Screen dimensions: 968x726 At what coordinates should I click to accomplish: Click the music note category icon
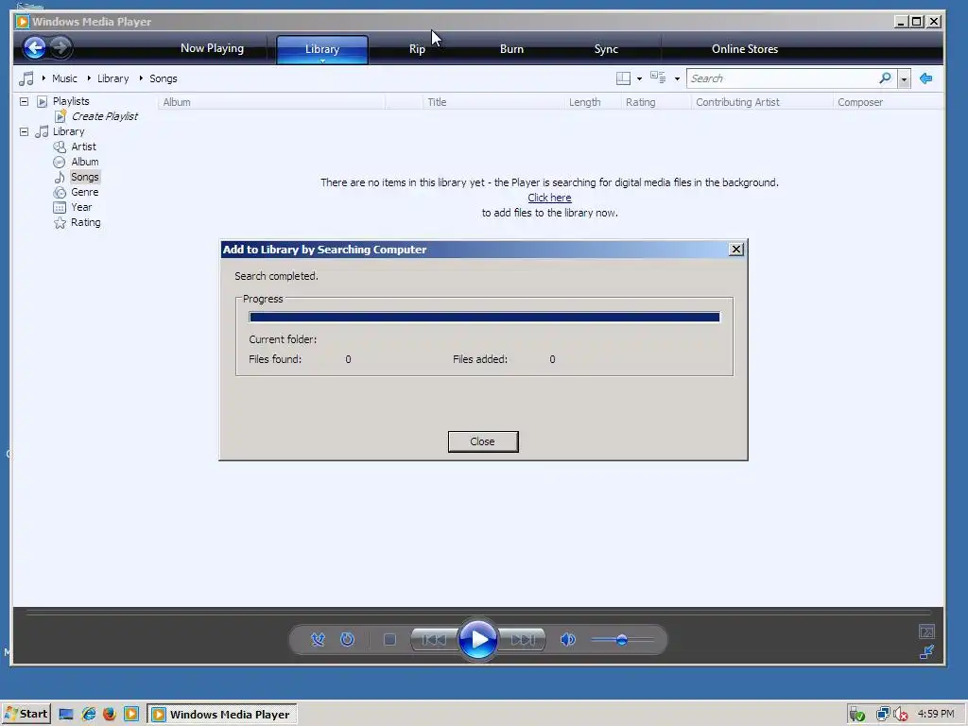[26, 78]
